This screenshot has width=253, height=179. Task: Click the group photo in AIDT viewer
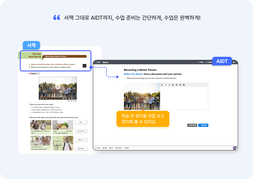pos(142,96)
